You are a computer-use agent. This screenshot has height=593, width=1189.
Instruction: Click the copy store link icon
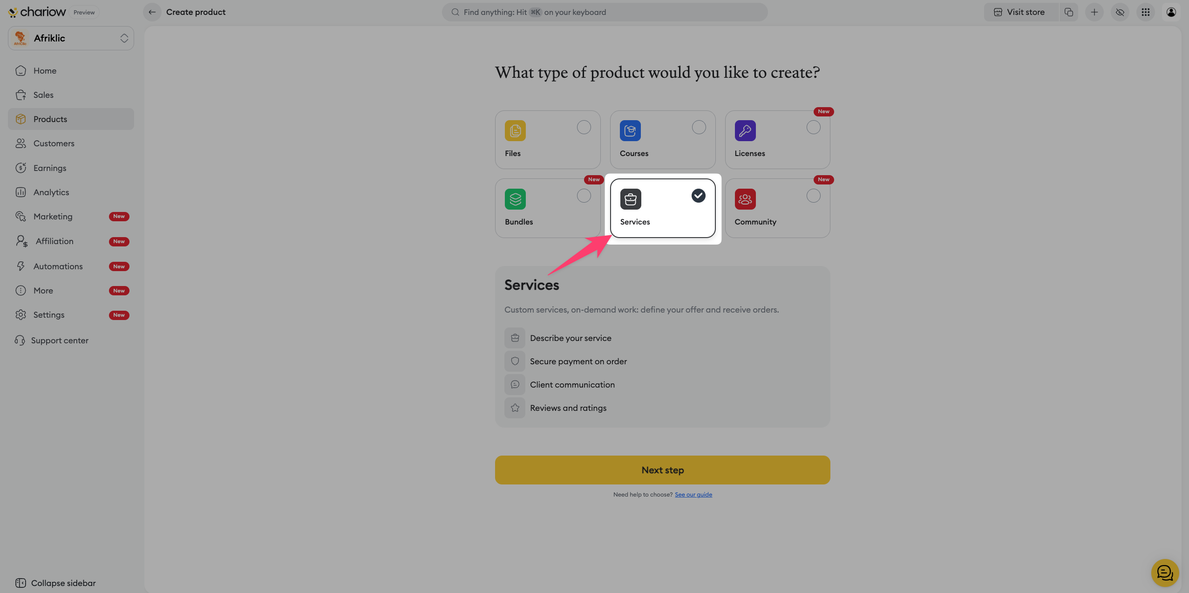tap(1069, 12)
